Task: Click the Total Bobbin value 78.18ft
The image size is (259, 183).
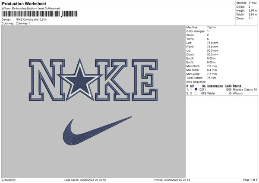Action: pos(212,78)
